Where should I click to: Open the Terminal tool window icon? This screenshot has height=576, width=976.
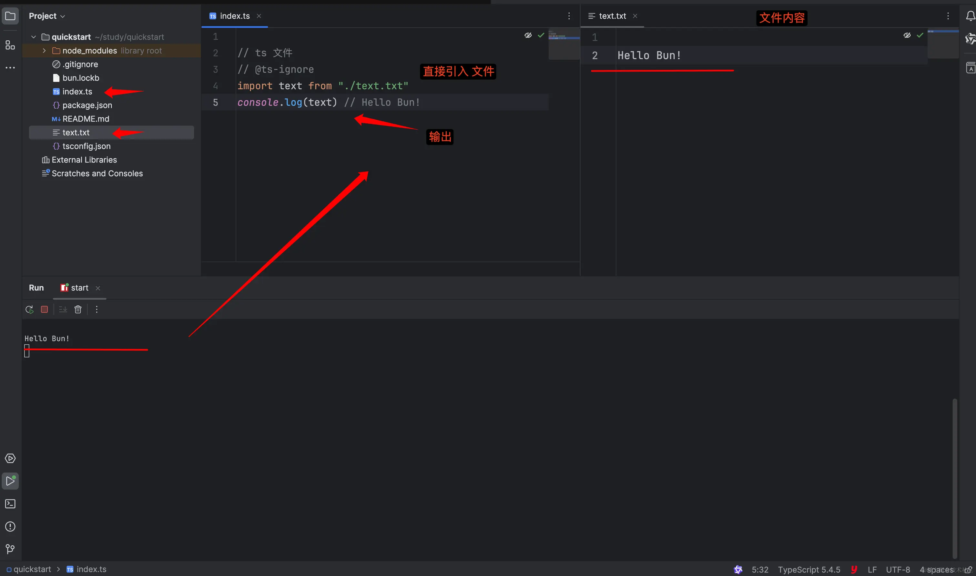pos(10,504)
